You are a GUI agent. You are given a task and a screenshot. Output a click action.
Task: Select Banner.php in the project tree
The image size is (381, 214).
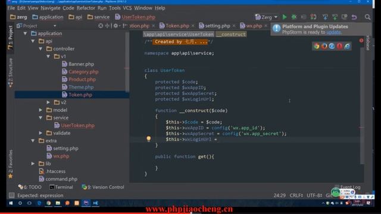point(78,64)
